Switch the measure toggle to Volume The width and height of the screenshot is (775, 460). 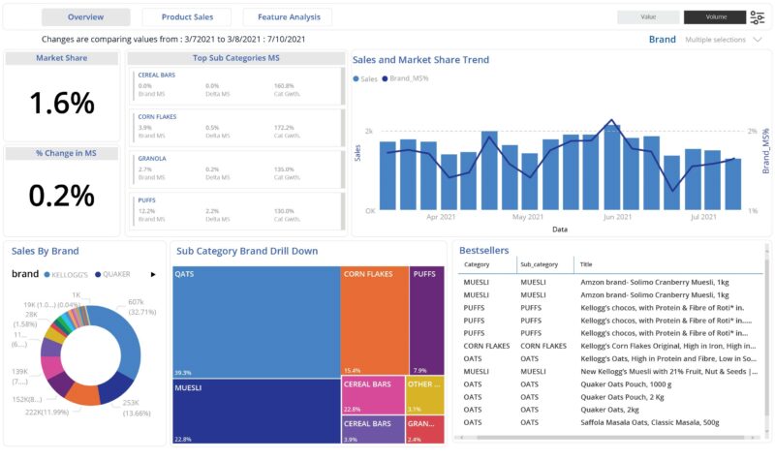coord(714,17)
